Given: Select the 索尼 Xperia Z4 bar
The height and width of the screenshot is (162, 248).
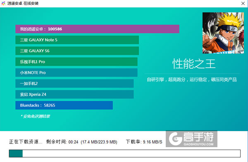Looking at the screenshot, I should click(x=74, y=94).
